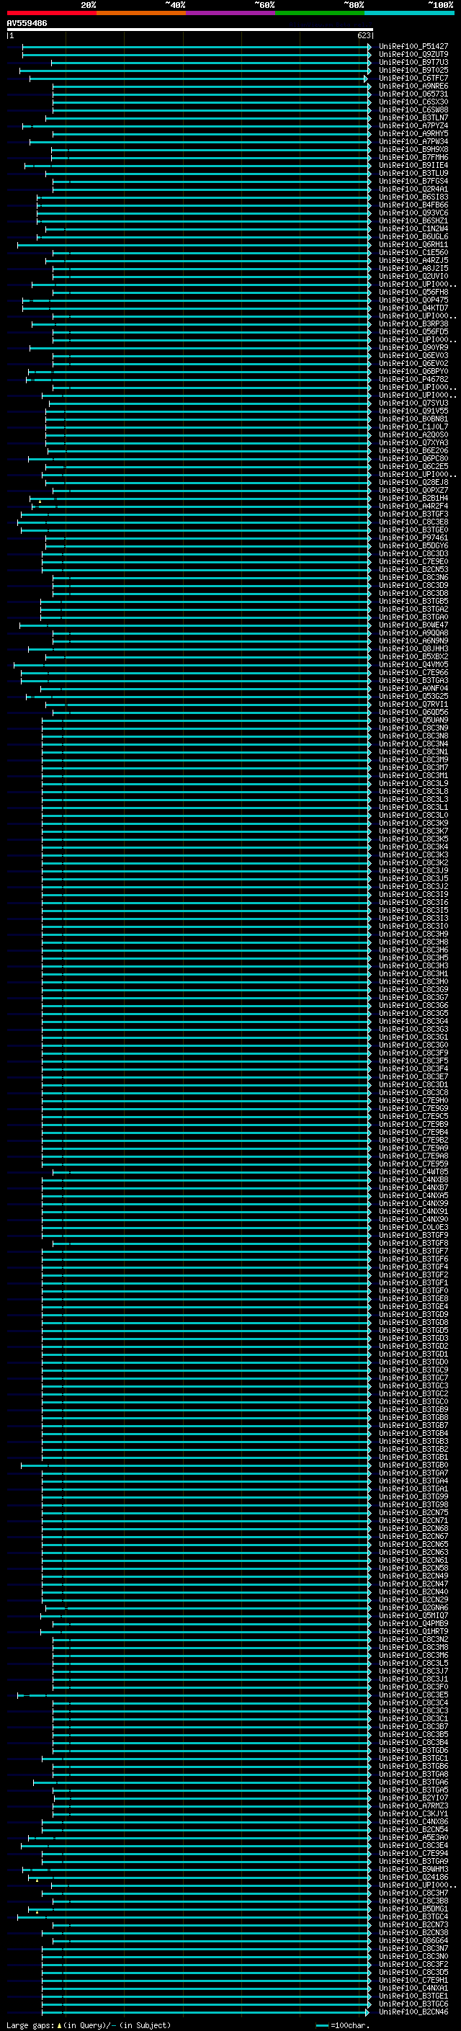
Task: Select the UniRef100_C6SX30 label
Action: (x=413, y=102)
